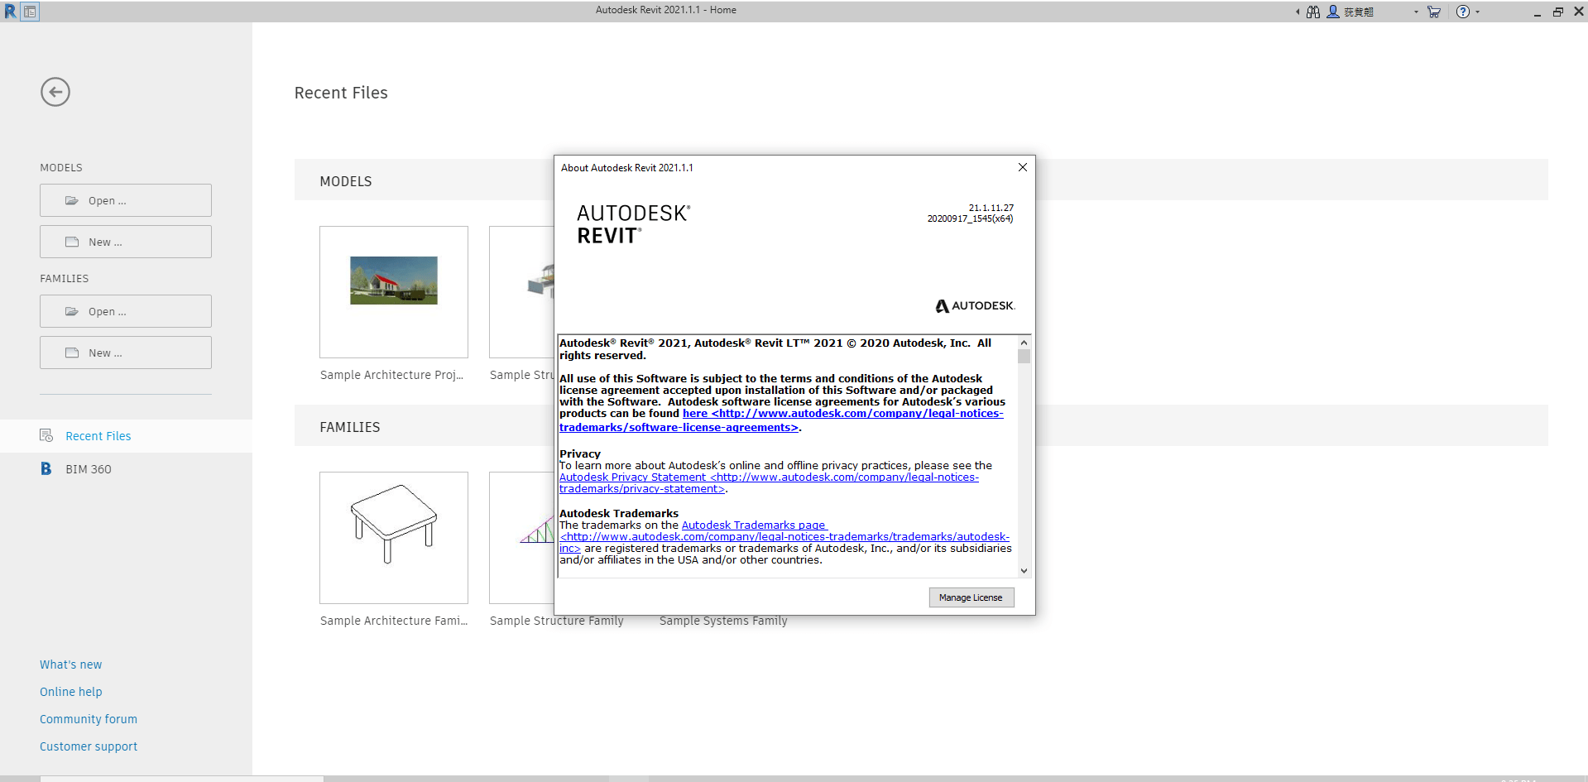This screenshot has height=782, width=1588.
Task: Open Sample Structure Project thumbnail
Action: 521,292
